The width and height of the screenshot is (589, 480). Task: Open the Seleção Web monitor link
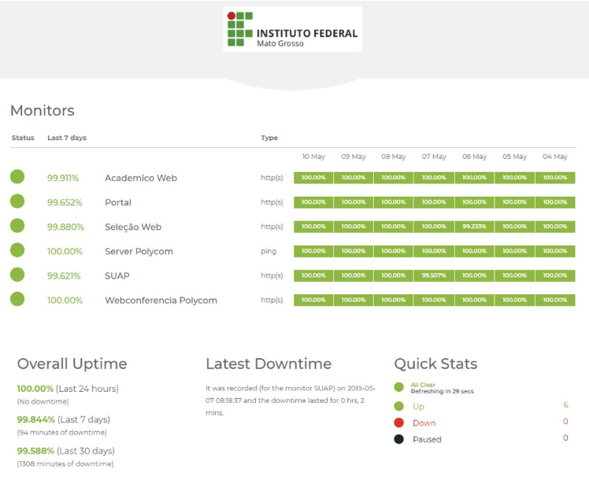point(133,227)
